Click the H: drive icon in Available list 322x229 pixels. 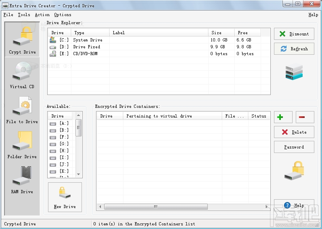click(x=53, y=151)
